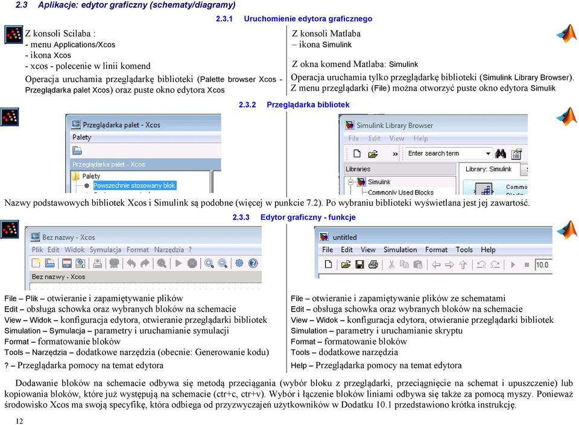Screen dimensions: 579x425
Task: Open Plik menu in Xcos editor
Action: [37, 249]
